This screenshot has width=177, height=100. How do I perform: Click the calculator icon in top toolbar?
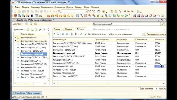112,11
